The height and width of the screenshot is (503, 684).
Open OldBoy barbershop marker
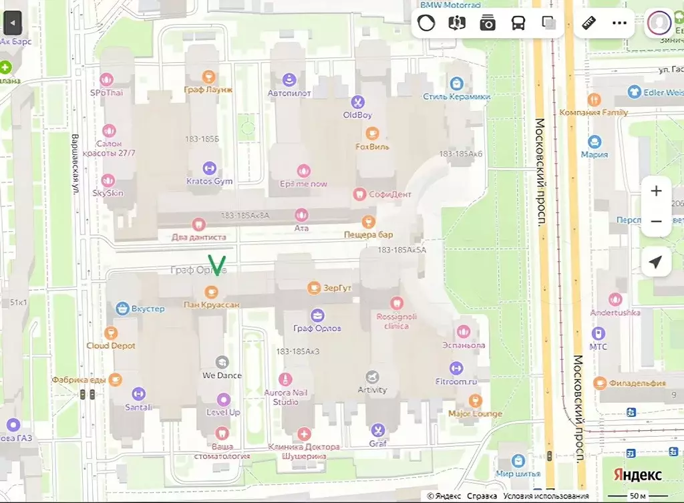(x=357, y=102)
